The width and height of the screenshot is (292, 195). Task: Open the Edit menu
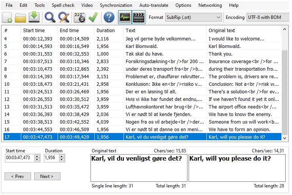[23, 5]
